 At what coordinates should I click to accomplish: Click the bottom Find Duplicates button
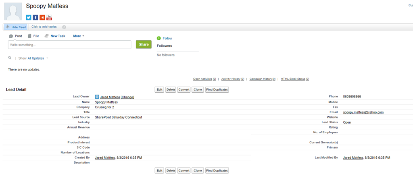tap(217, 170)
